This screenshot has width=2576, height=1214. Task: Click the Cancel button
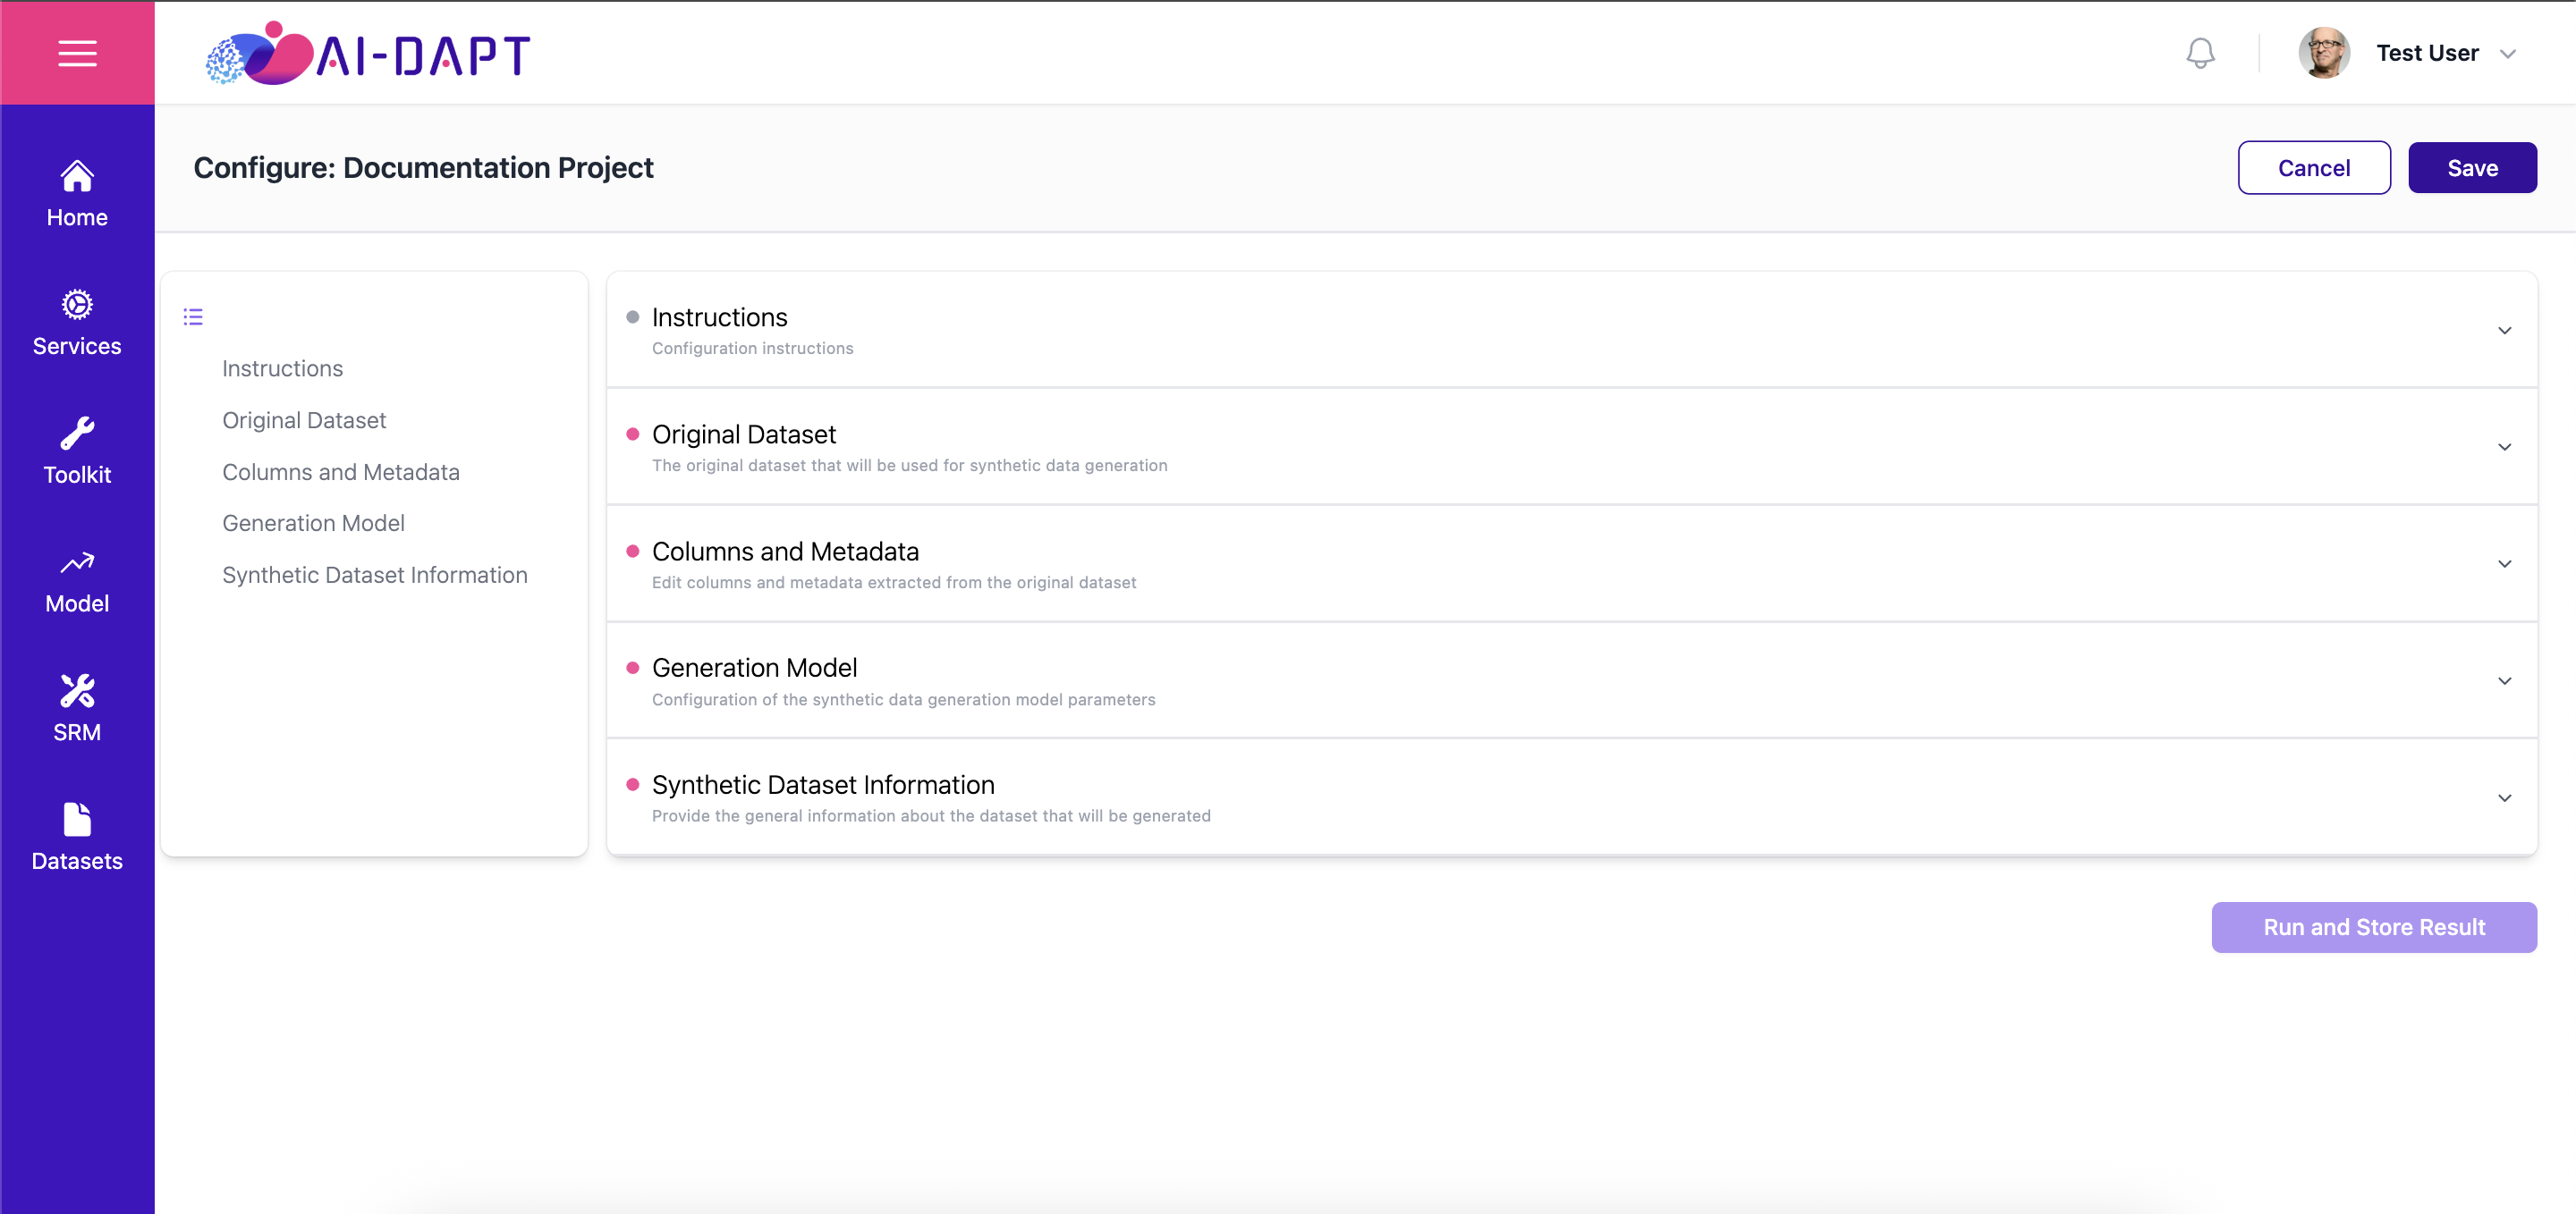pyautogui.click(x=2314, y=168)
